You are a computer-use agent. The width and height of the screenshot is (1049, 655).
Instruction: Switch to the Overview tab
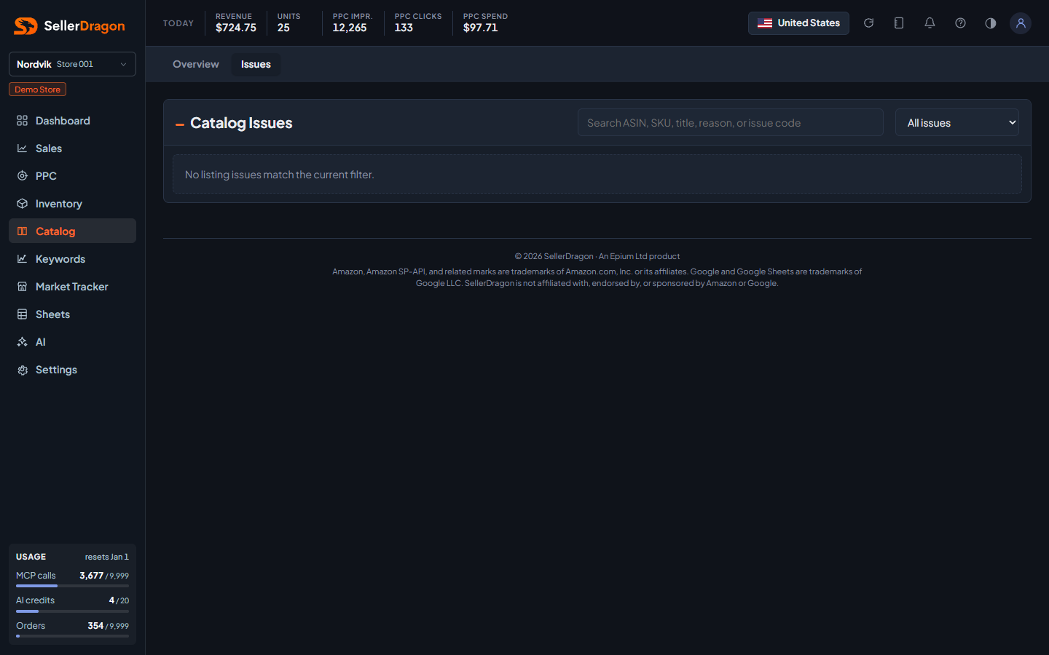click(196, 64)
